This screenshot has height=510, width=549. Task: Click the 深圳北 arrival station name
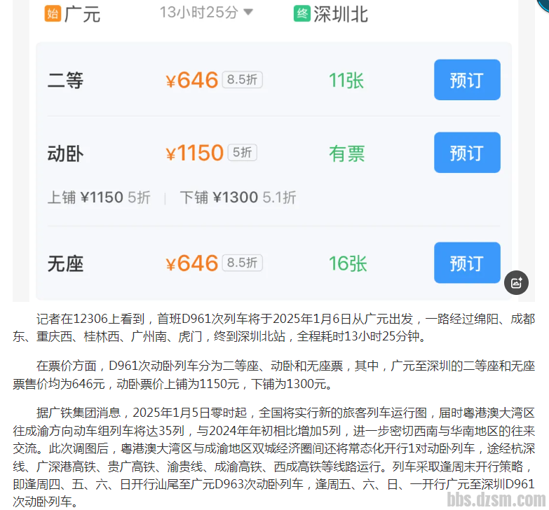[x=341, y=14]
